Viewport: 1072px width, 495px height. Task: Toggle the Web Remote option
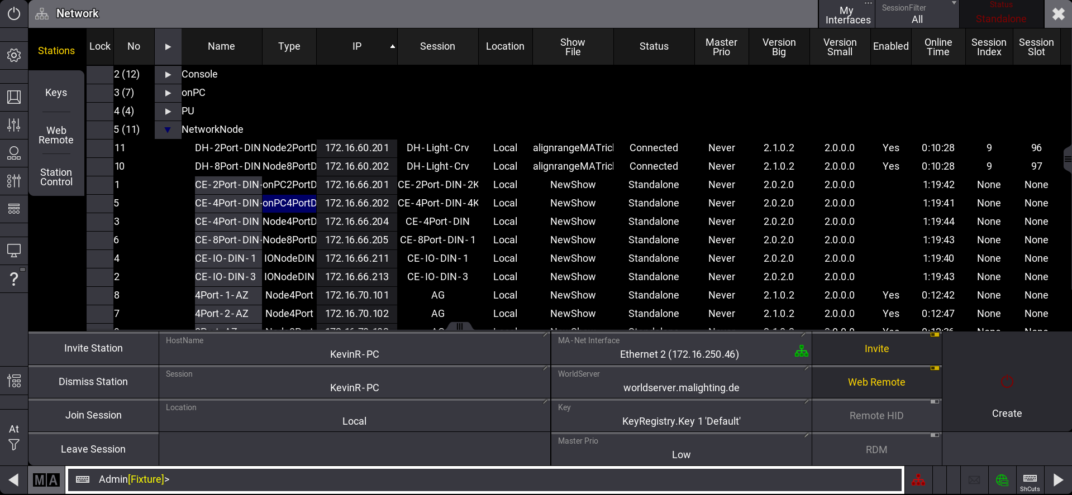tap(876, 382)
